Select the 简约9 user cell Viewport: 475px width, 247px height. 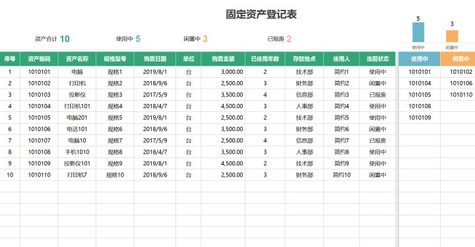[342, 163]
